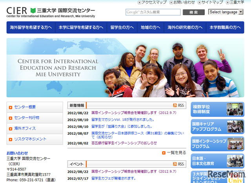Click the green Mie University emblem icon
This screenshot has height=183, width=251.
pos(33,11)
